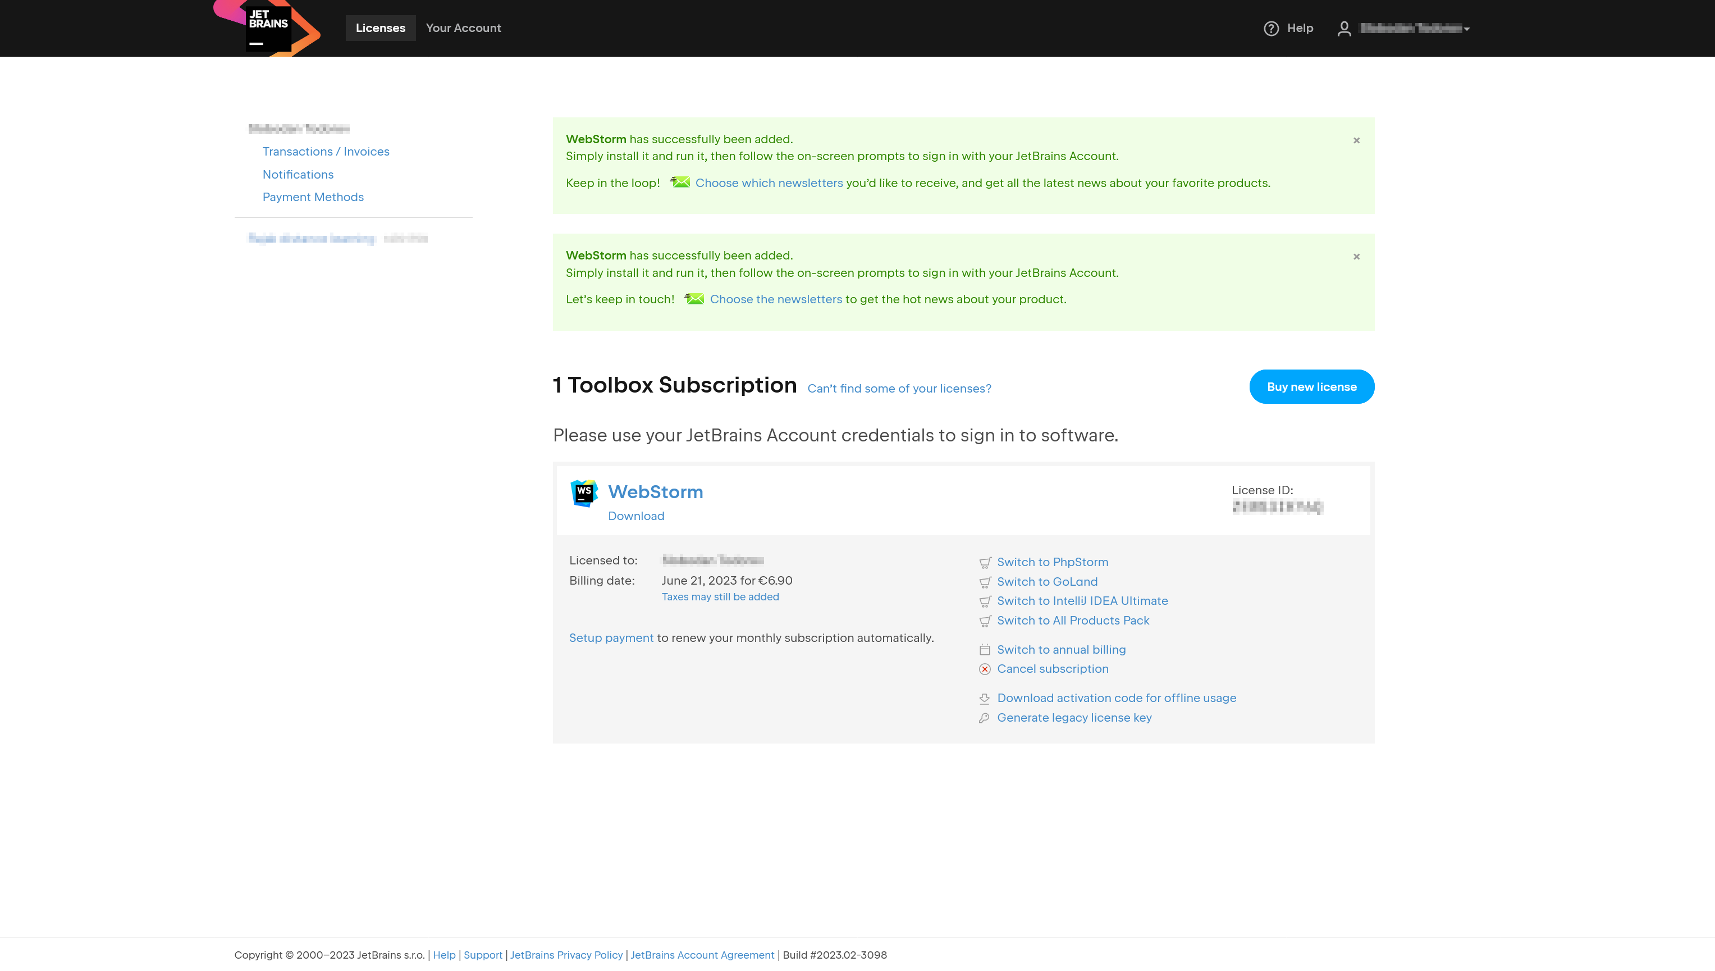Image resolution: width=1715 pixels, height=971 pixels.
Task: Click red cancel subscription icon
Action: pos(985,669)
